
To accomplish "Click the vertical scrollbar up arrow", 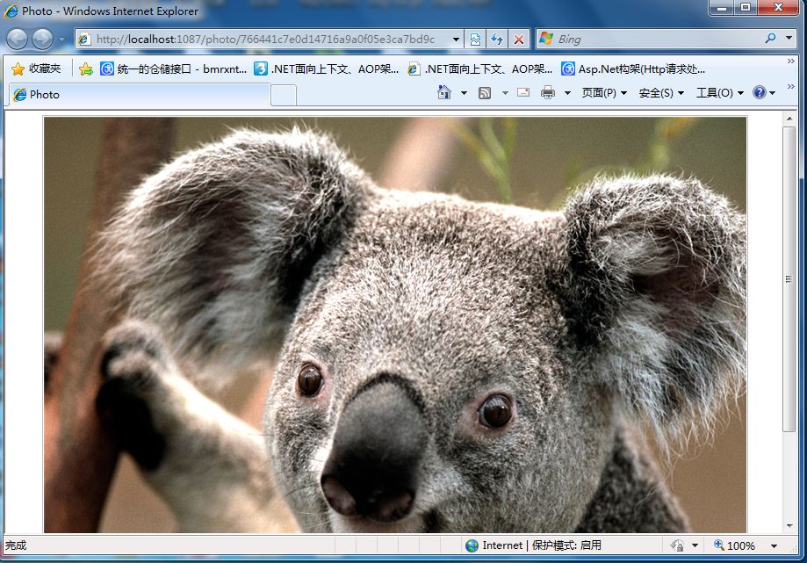I will [x=789, y=119].
